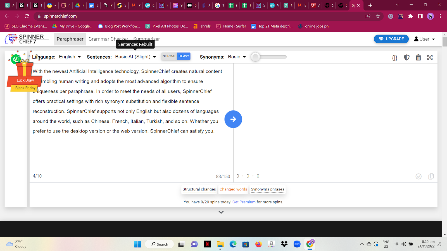Click the curly braces spintax icon
This screenshot has height=251, width=447.
(394, 58)
